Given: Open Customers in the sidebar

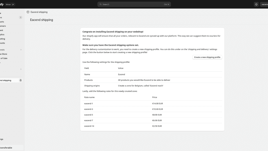Looking at the screenshot, I should coord(11,26).
